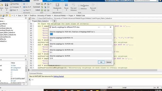The height and width of the screenshot is (91, 162).
Task: Switch to the APPS ribbon tab
Action: (x=24, y=1)
